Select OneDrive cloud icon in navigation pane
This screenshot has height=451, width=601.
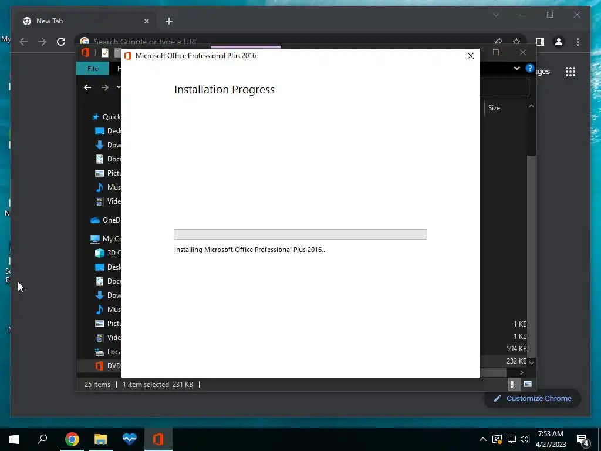click(94, 220)
